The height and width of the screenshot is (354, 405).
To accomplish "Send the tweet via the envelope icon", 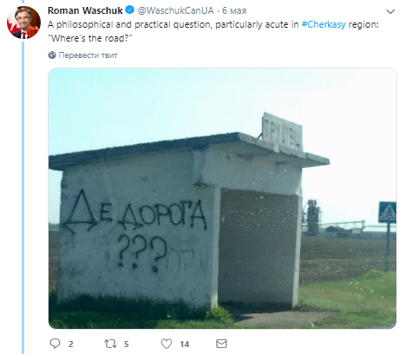I will tap(222, 344).
